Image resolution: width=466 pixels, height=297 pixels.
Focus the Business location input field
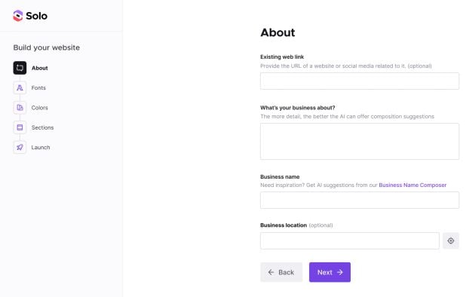pyautogui.click(x=350, y=241)
